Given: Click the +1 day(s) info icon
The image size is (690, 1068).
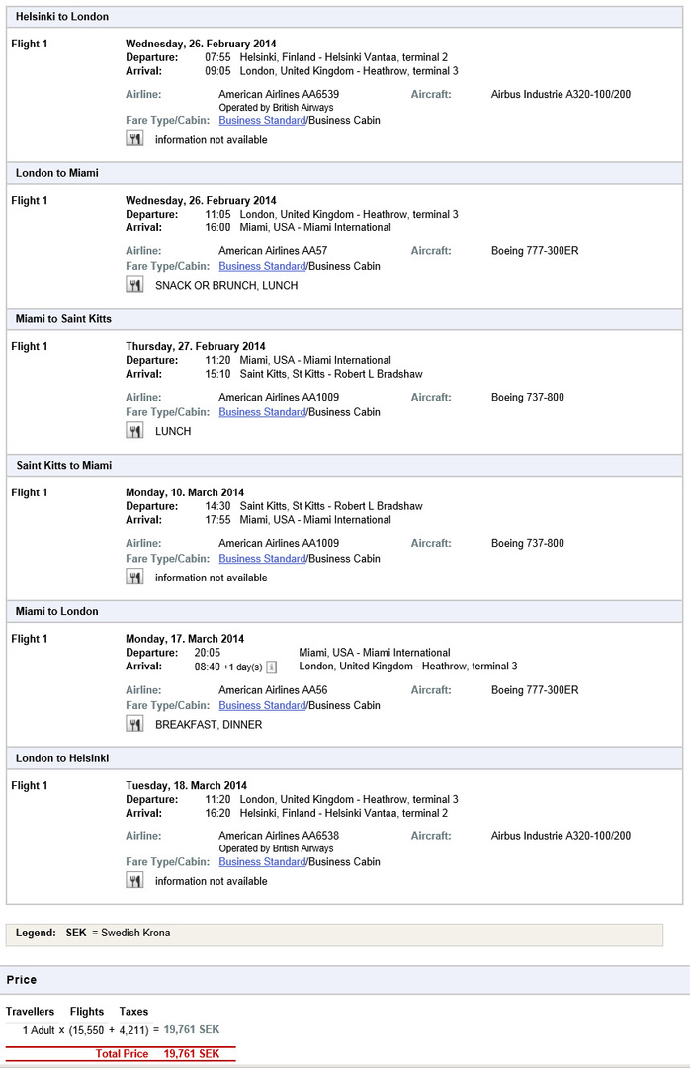Looking at the screenshot, I should tap(271, 667).
